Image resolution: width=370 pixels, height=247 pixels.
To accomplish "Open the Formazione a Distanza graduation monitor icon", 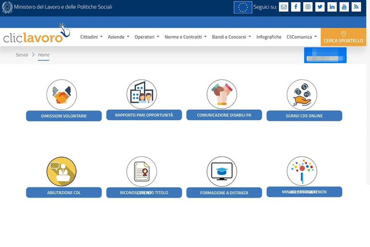I will click(222, 171).
